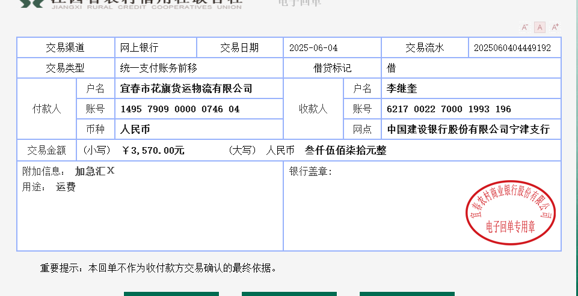This screenshot has height=296, width=578.
Task: Click the 银行盖章 label
Action: coord(310,172)
